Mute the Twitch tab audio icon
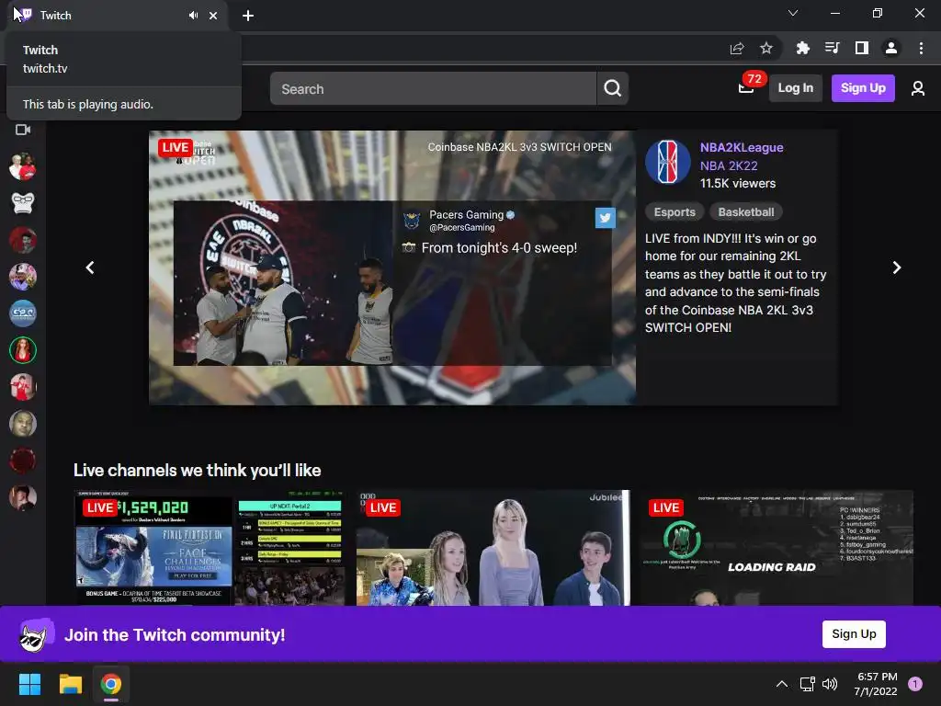Screen dimensions: 941x706 [193, 16]
